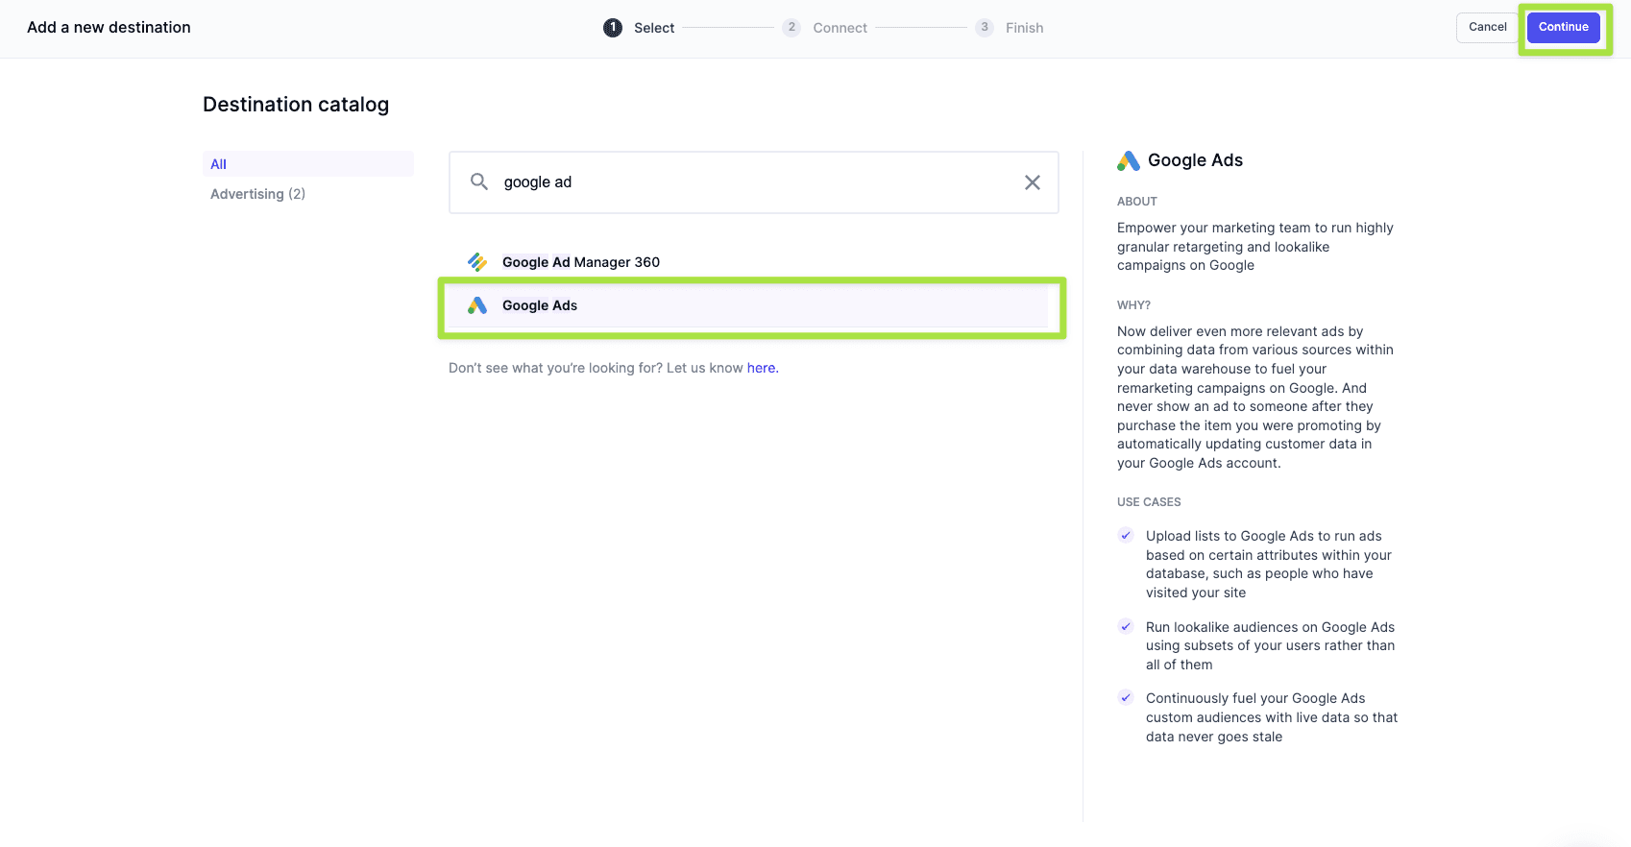Click the "Connect" step label
The width and height of the screenshot is (1631, 847).
840,28
